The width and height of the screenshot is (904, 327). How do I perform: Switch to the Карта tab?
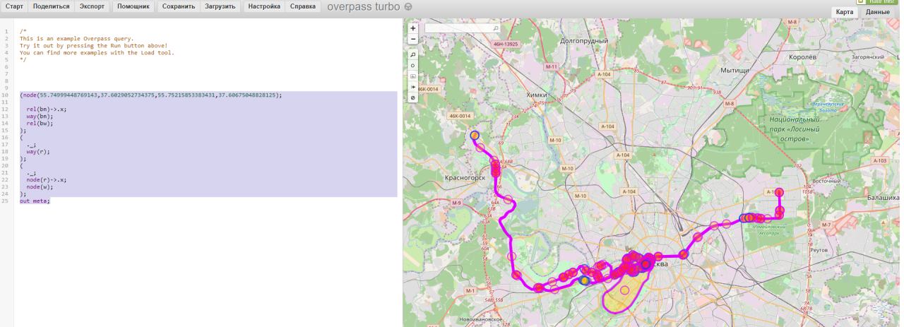845,12
